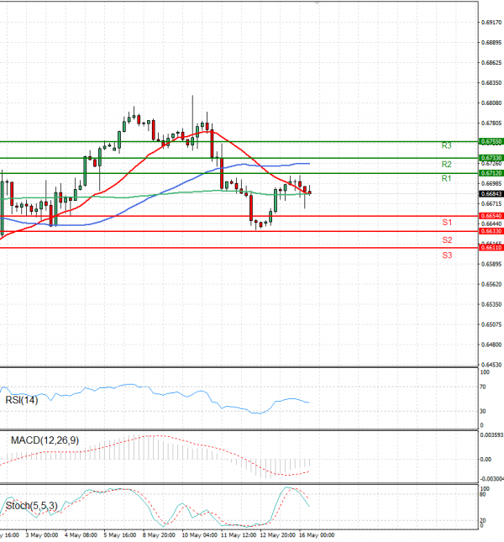The height and width of the screenshot is (542, 504).
Task: Select the 0.66110 support price tag
Action: pos(491,248)
